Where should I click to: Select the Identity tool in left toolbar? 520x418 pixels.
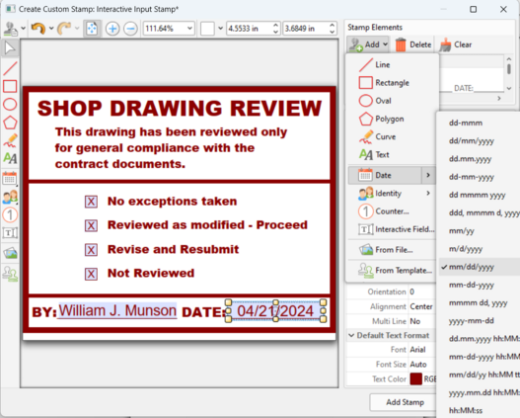coord(10,197)
